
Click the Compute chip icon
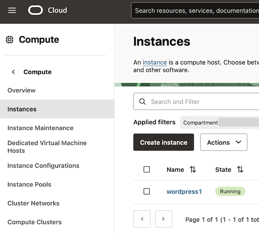tap(10, 40)
